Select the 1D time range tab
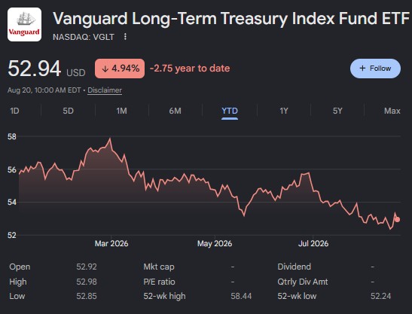Image resolution: width=412 pixels, height=314 pixels. [15, 111]
